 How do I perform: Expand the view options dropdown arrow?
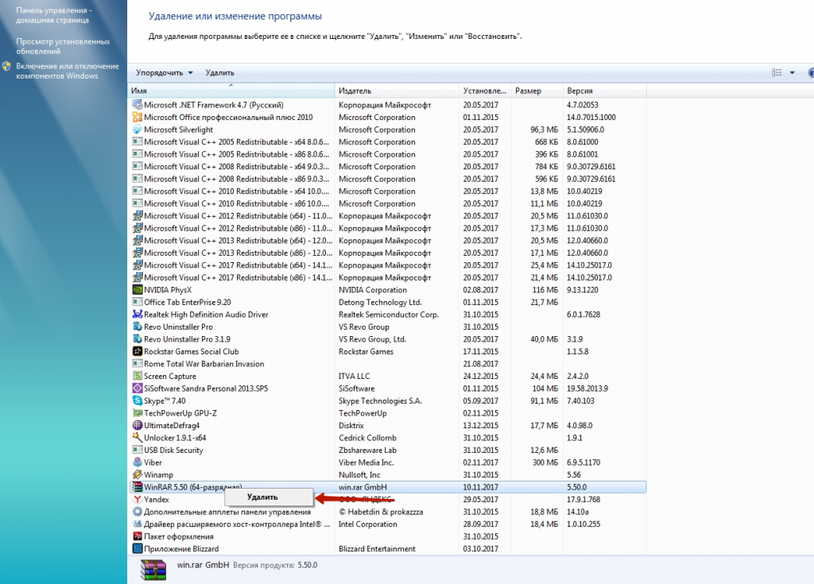793,72
